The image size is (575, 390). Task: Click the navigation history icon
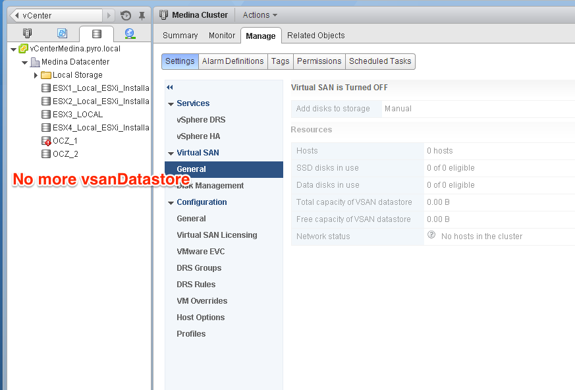click(x=126, y=15)
